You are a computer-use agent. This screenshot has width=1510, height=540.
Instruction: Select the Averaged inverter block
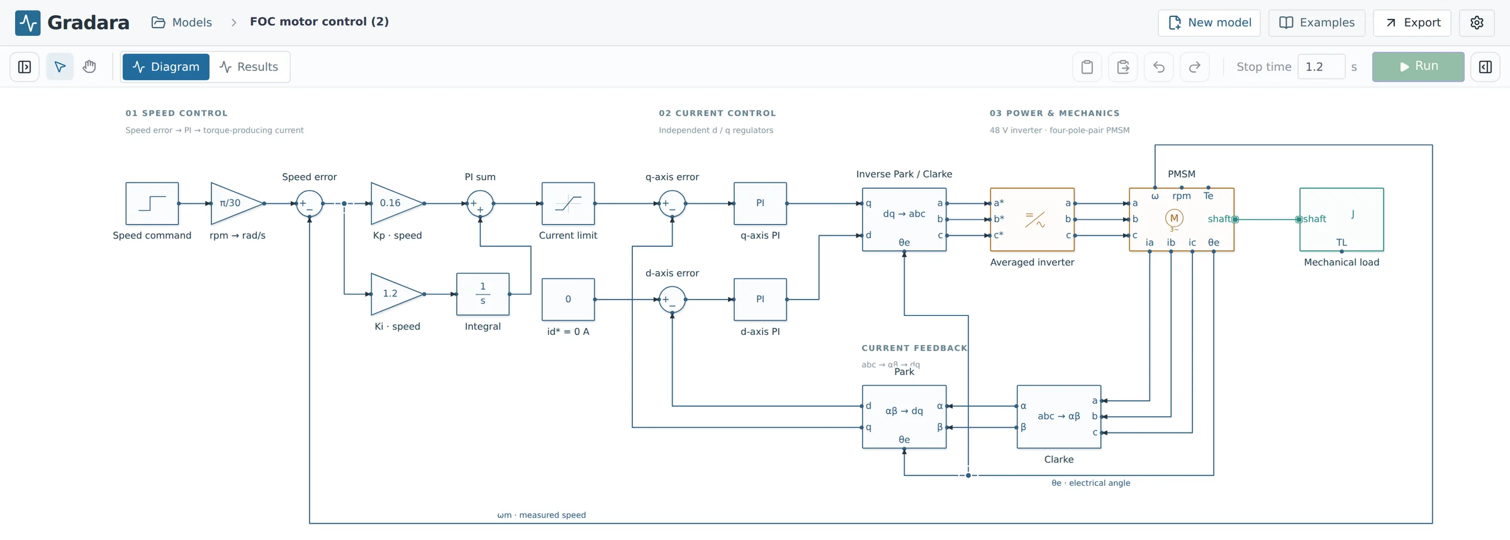[1032, 220]
